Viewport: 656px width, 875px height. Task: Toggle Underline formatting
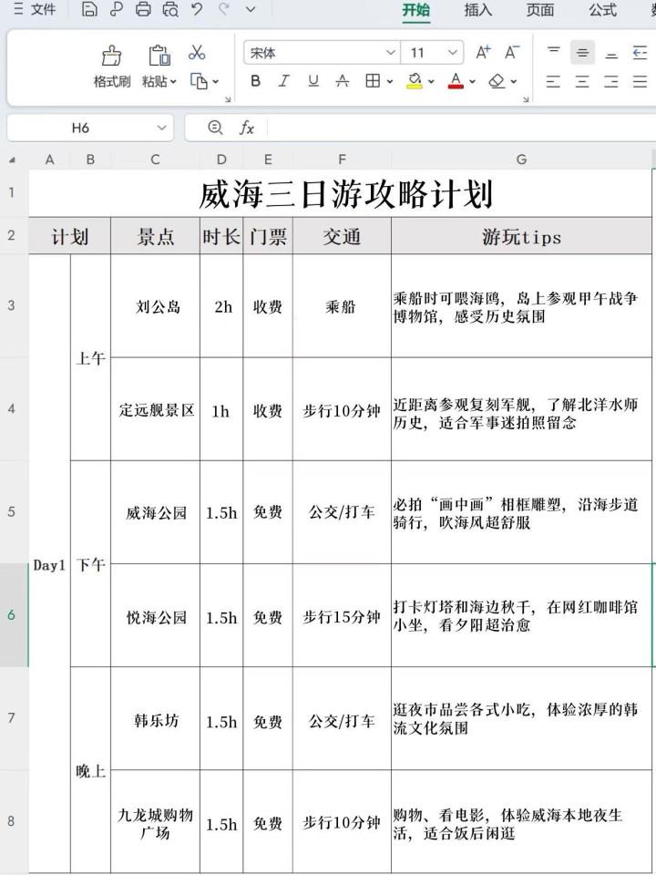(x=313, y=81)
